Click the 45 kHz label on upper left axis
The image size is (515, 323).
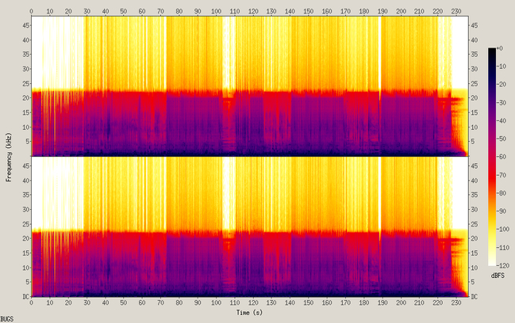[26, 25]
